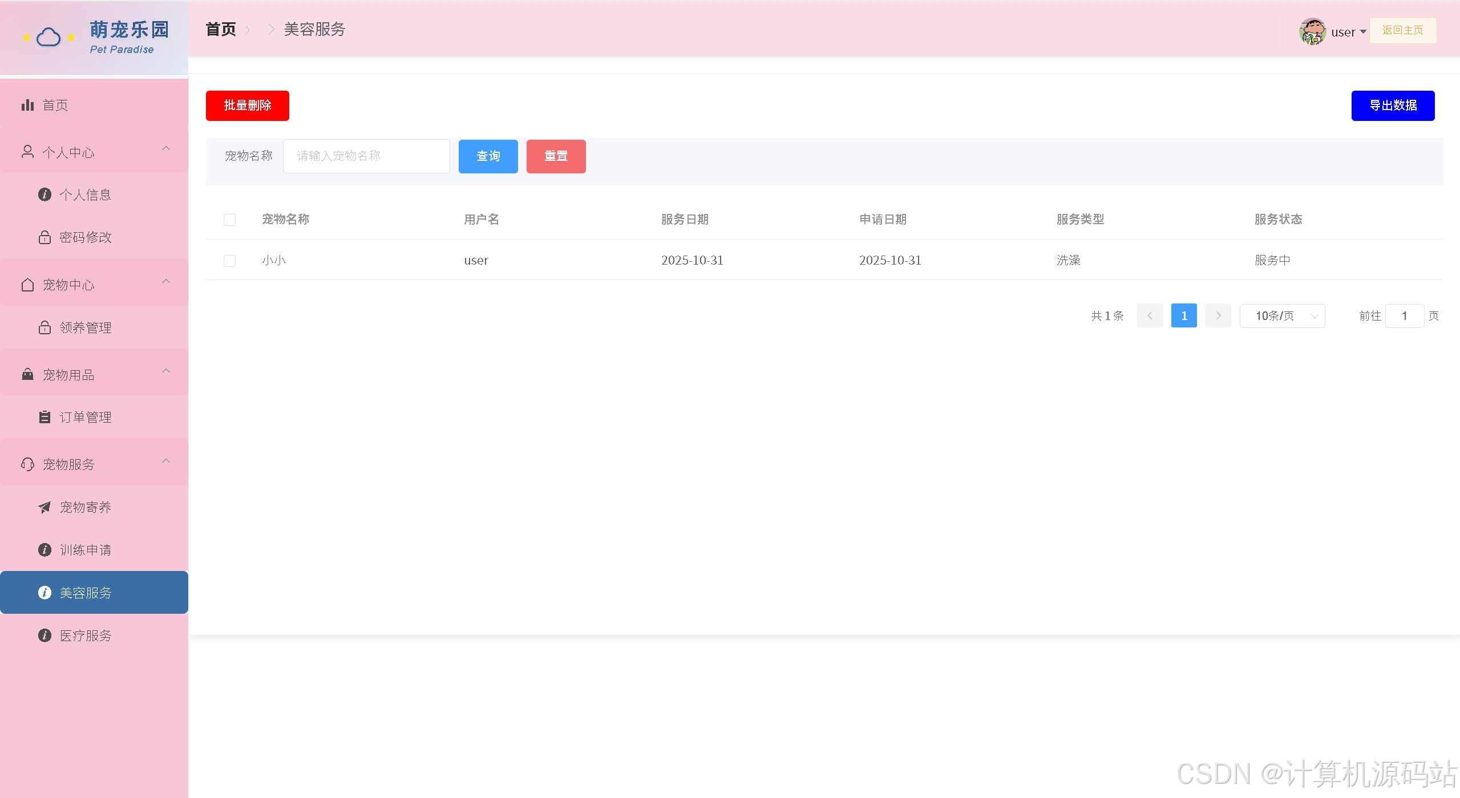
Task: Click the blue 导出数据 button
Action: pos(1393,106)
